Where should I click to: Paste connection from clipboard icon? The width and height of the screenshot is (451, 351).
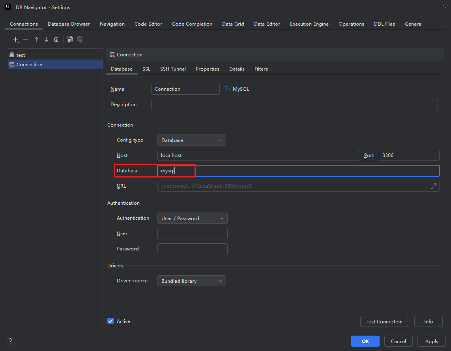point(80,39)
